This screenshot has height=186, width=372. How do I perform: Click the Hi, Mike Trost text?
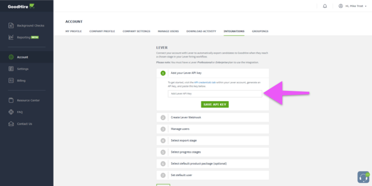pos(354,6)
